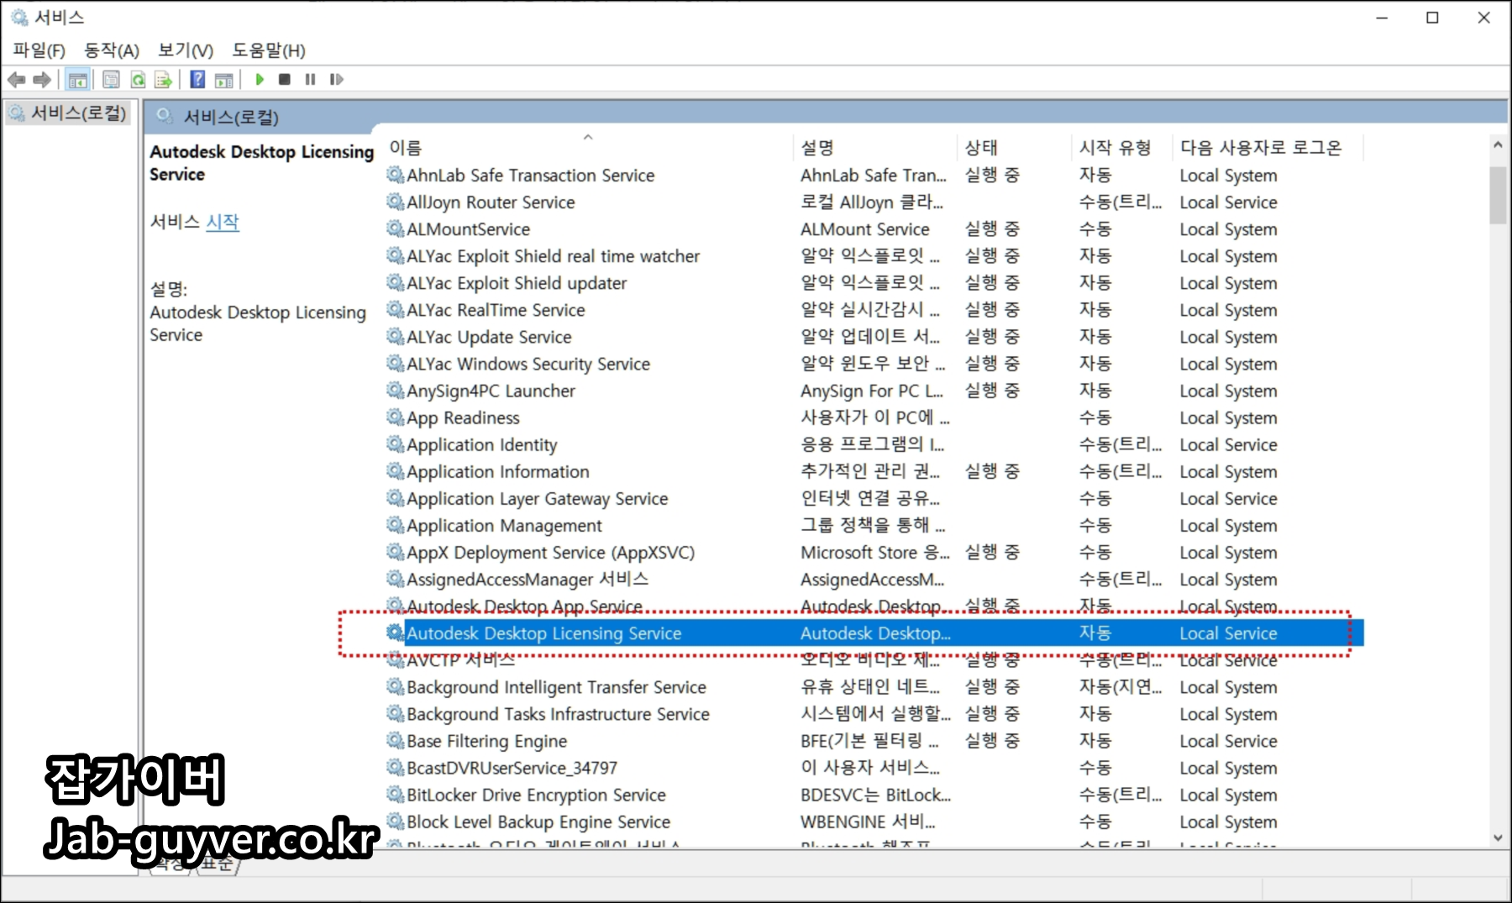Click the Restart Service icon
This screenshot has height=903, width=1512.
(x=337, y=80)
